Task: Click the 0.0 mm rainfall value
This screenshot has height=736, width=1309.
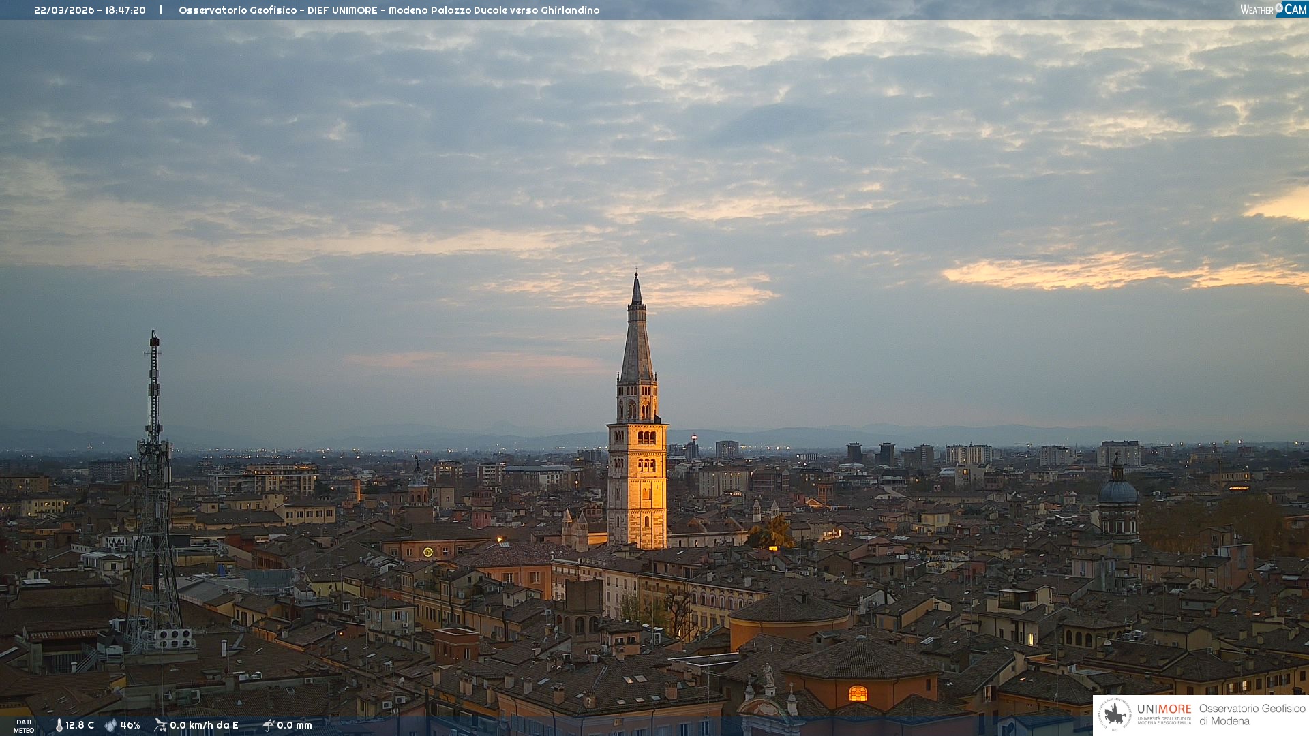Action: (294, 725)
